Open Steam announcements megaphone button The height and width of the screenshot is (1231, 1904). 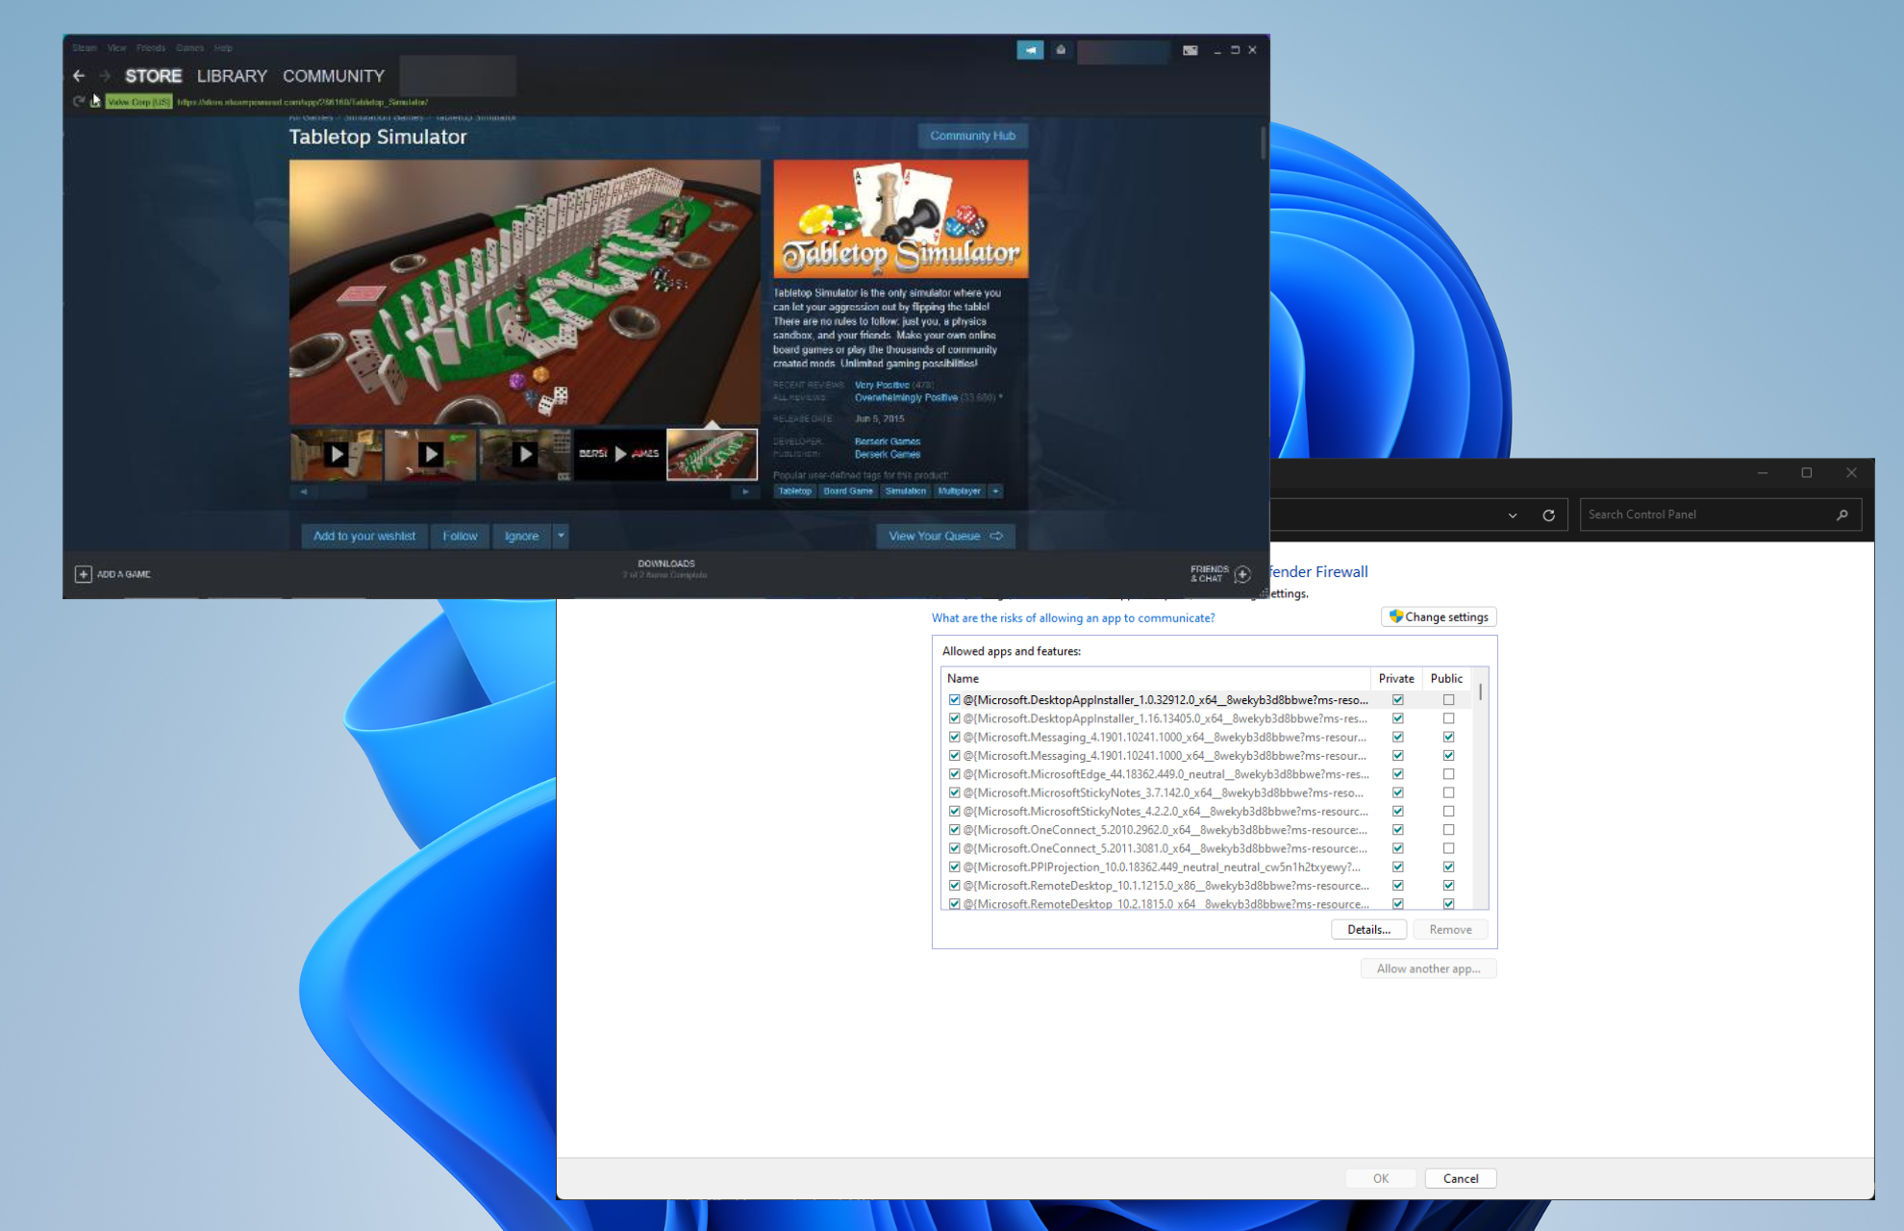(x=1030, y=50)
